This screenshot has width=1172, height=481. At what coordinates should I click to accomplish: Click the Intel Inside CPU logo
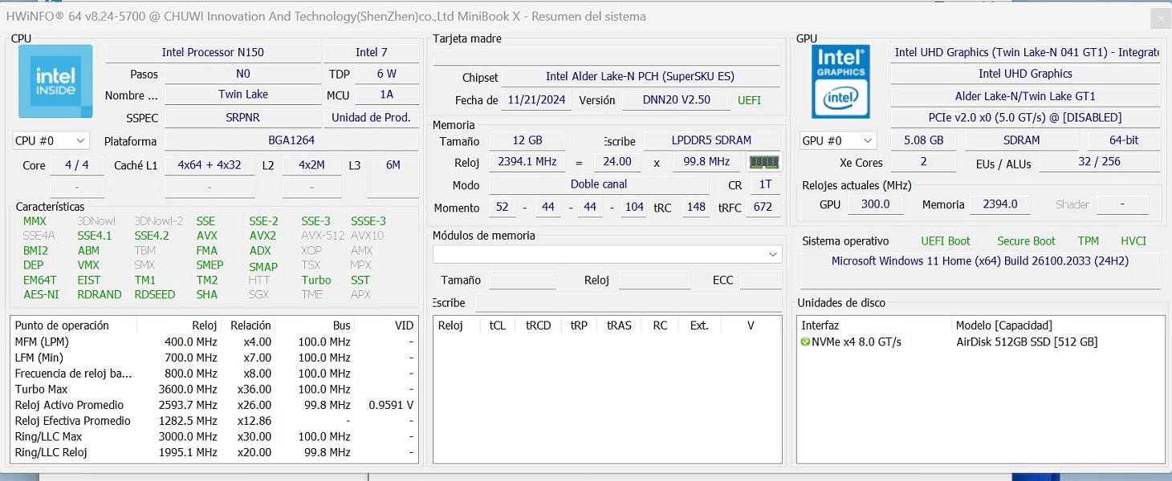(55, 81)
